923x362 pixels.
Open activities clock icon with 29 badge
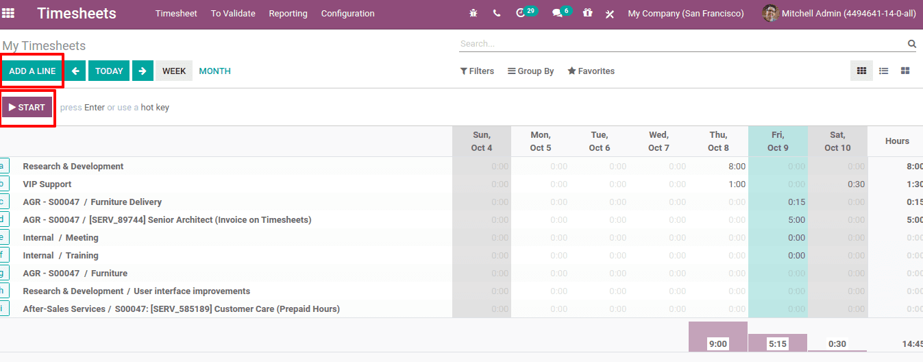coord(526,12)
